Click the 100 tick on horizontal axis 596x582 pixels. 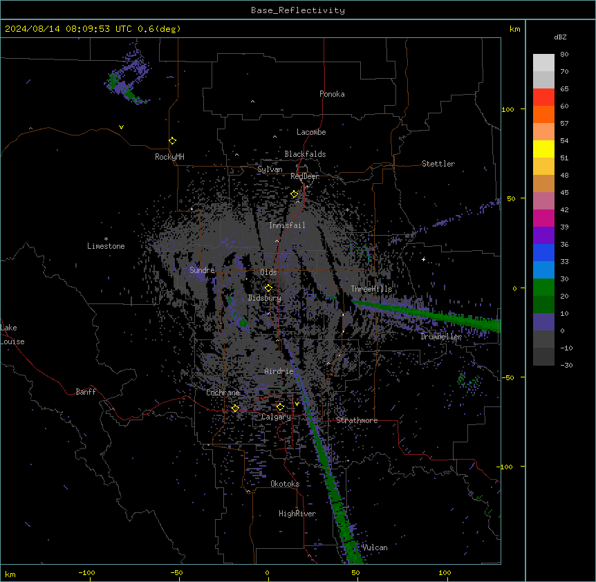coord(445,573)
